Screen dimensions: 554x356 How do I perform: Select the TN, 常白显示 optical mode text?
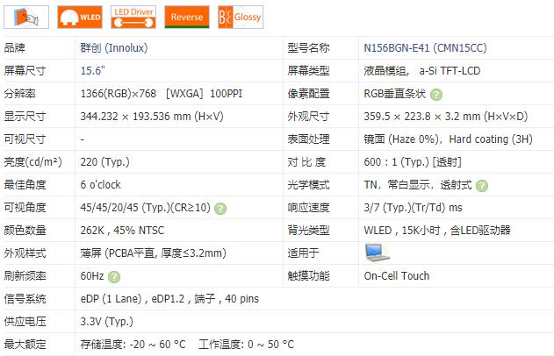418,184
